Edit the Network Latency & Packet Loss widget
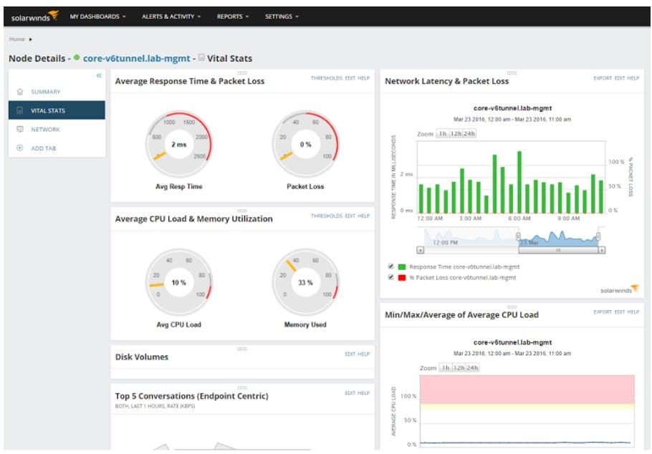Image resolution: width=652 pixels, height=454 pixels. coord(620,78)
